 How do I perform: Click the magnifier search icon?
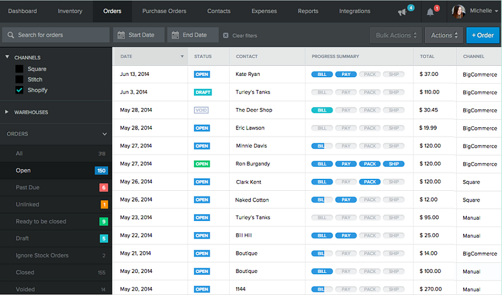tap(11, 35)
